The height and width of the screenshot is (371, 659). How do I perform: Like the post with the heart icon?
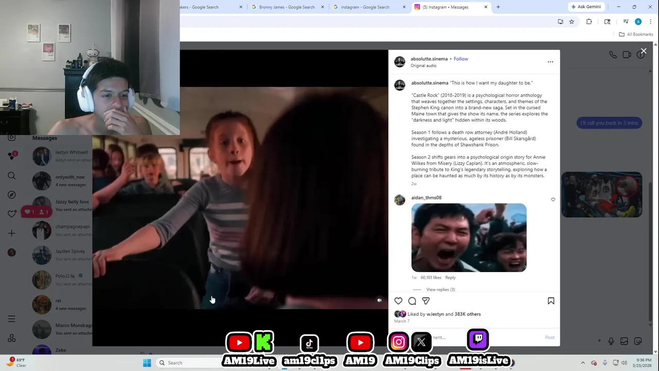point(398,301)
